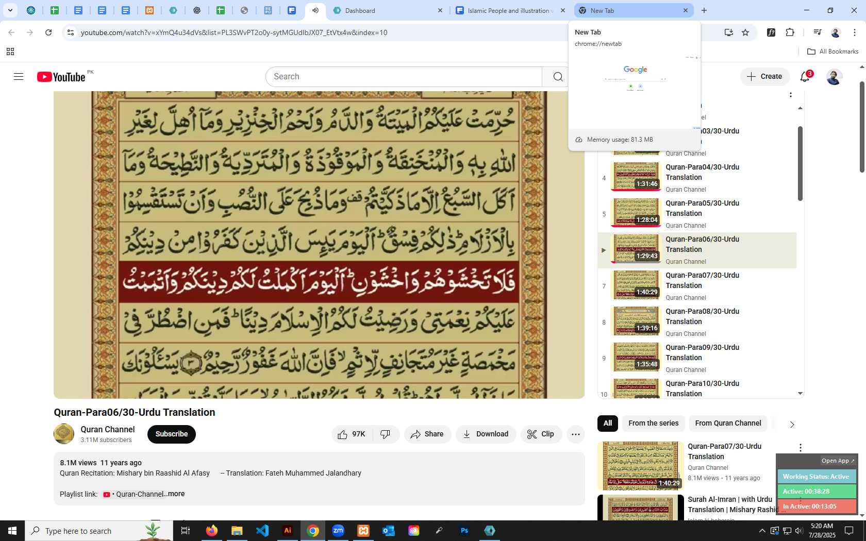Play Quran-Para07/30-Urdu Translation in playlist

coord(697,286)
